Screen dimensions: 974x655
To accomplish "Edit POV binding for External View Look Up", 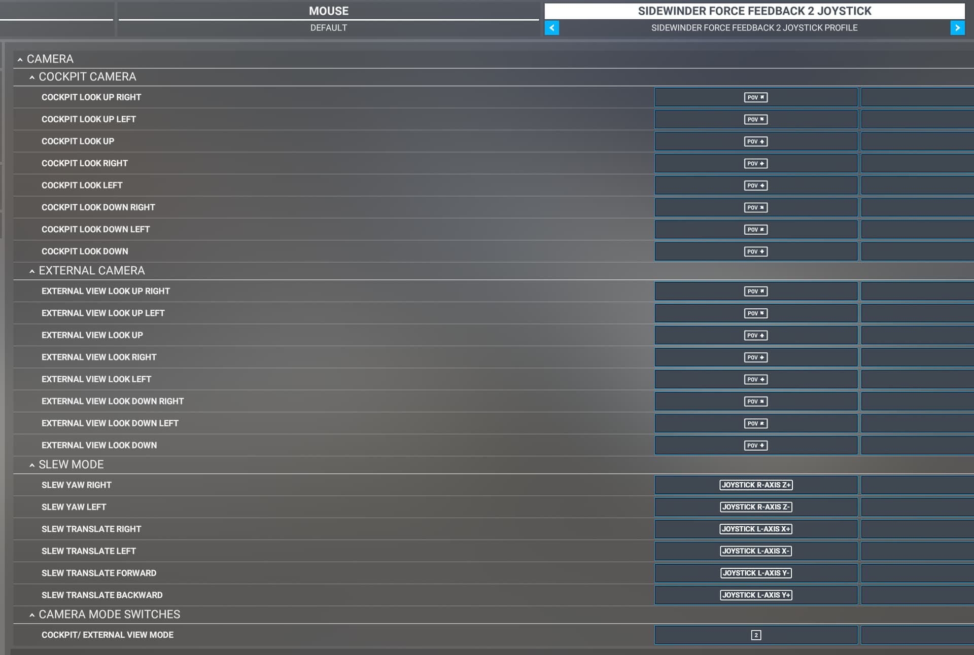I will [x=756, y=335].
